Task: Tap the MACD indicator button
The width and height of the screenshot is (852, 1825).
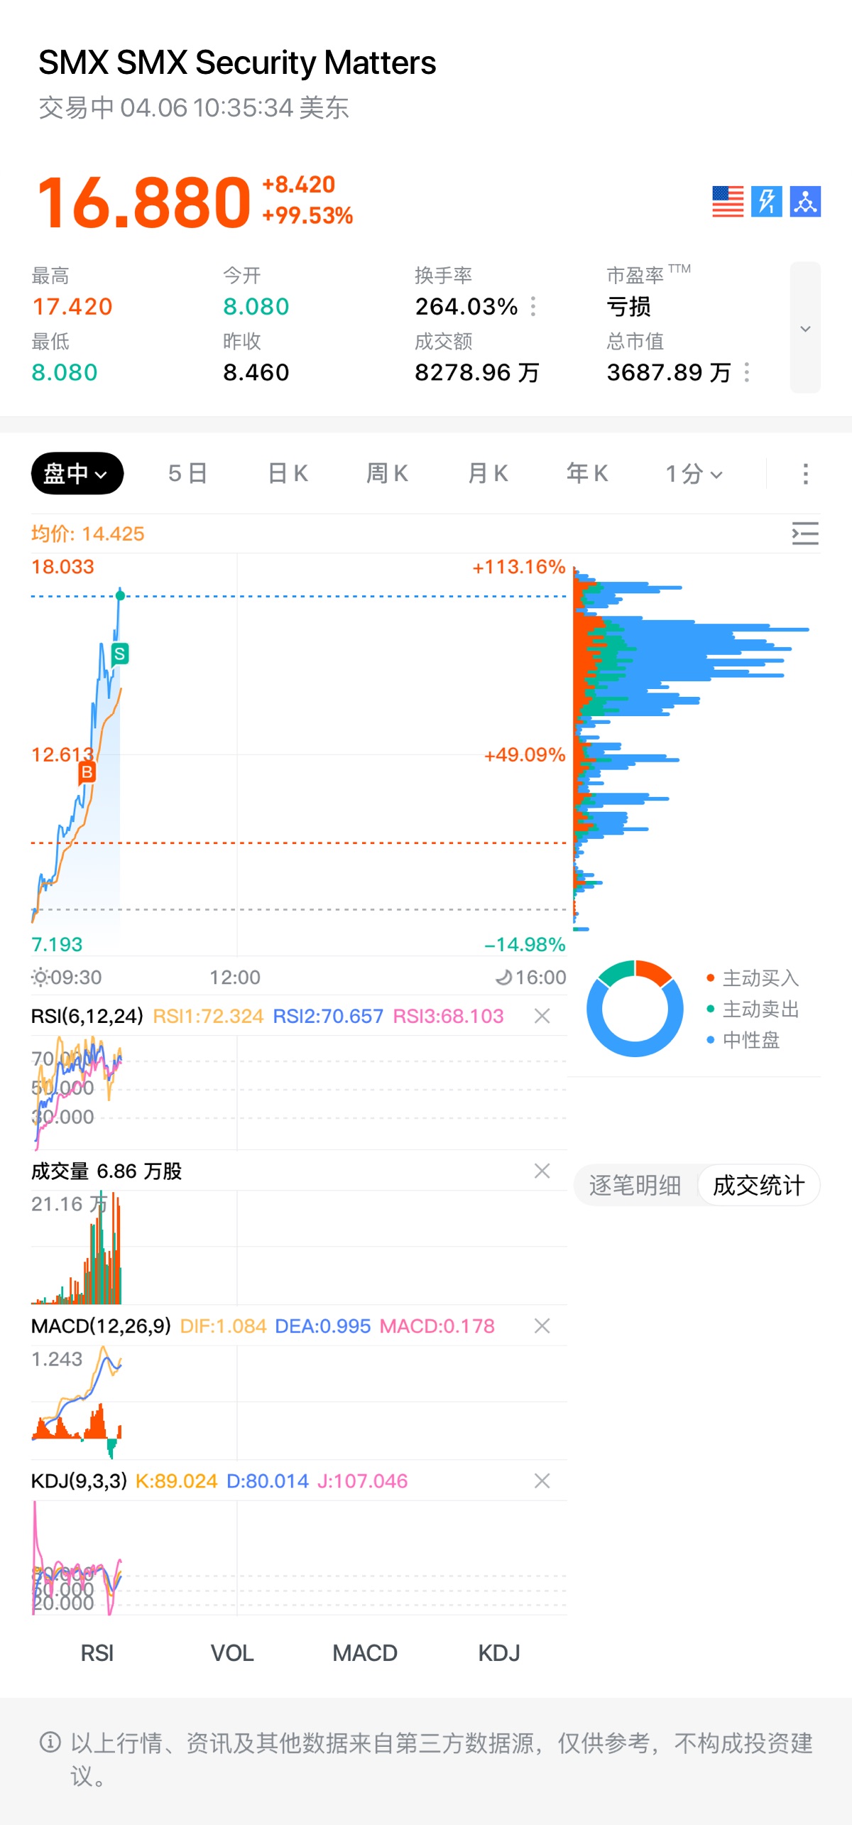Action: [365, 1653]
